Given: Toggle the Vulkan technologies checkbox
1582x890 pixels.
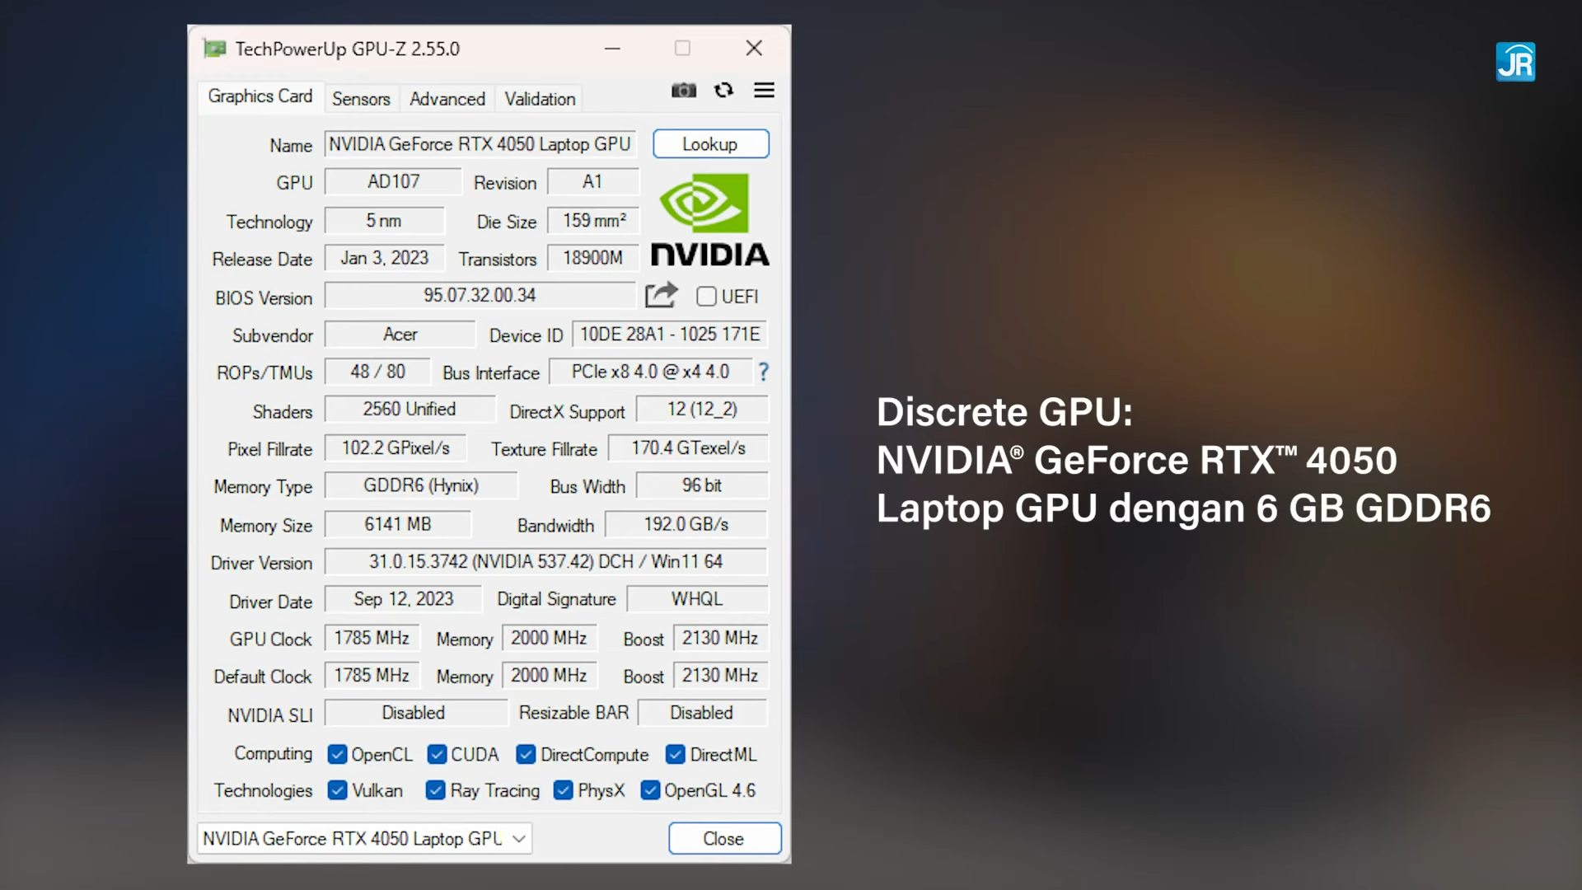Looking at the screenshot, I should 338,790.
